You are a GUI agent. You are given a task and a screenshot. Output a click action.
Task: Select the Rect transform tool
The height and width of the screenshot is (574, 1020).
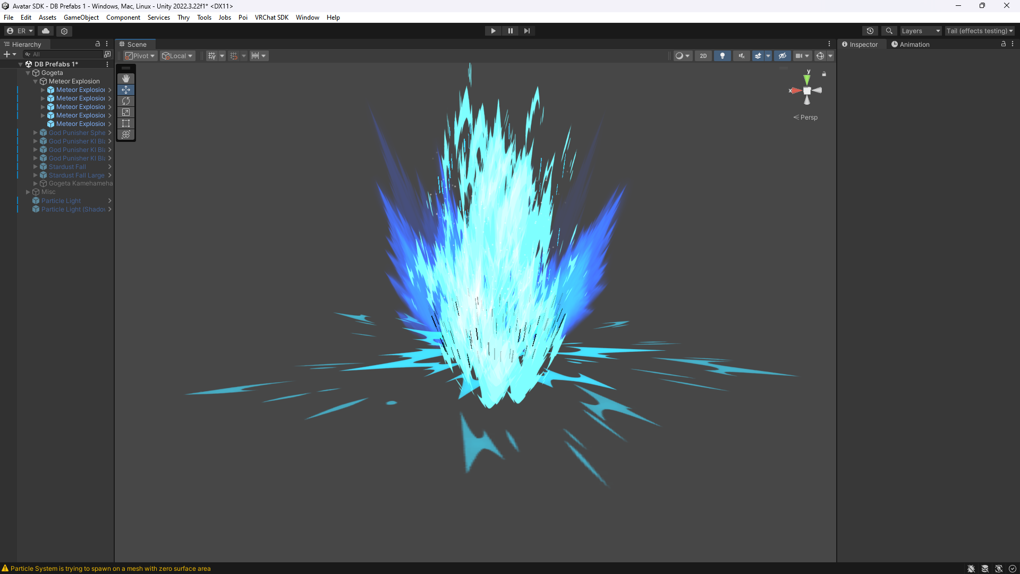pos(126,123)
